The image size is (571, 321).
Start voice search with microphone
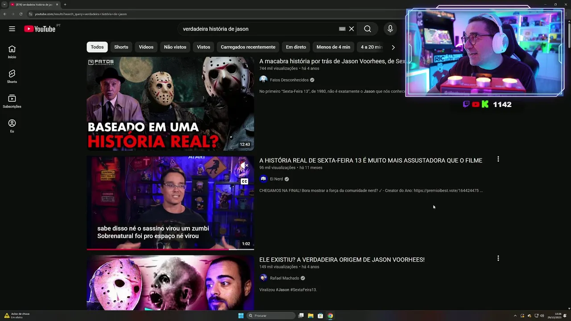coord(390,29)
